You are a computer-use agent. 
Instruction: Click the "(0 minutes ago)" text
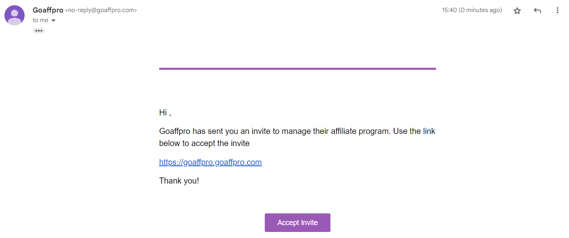(x=480, y=10)
